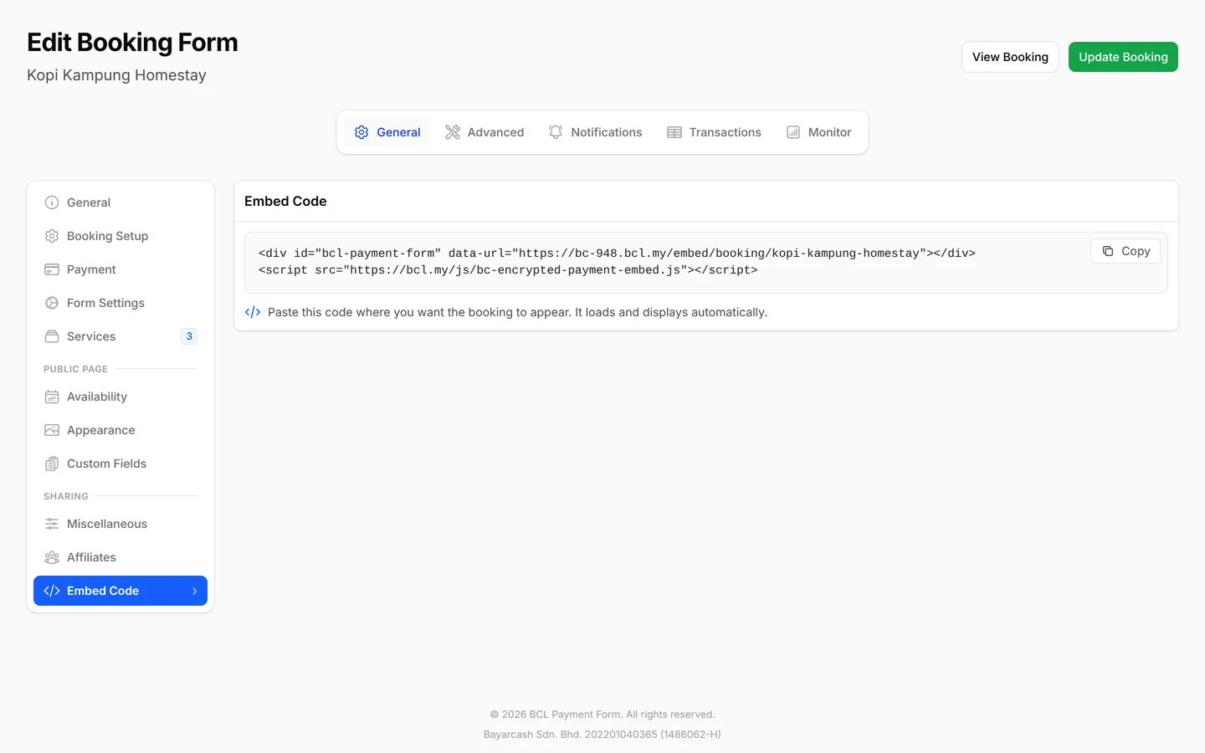Open the Miscellaneous section
The height and width of the screenshot is (753, 1205).
click(x=120, y=524)
